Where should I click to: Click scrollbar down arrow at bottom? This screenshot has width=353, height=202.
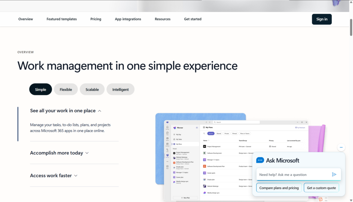pyautogui.click(x=351, y=200)
